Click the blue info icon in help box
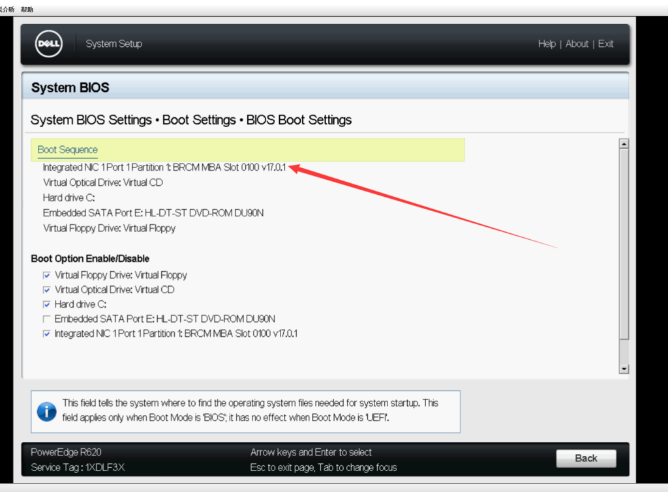This screenshot has height=492, width=668. [x=47, y=411]
